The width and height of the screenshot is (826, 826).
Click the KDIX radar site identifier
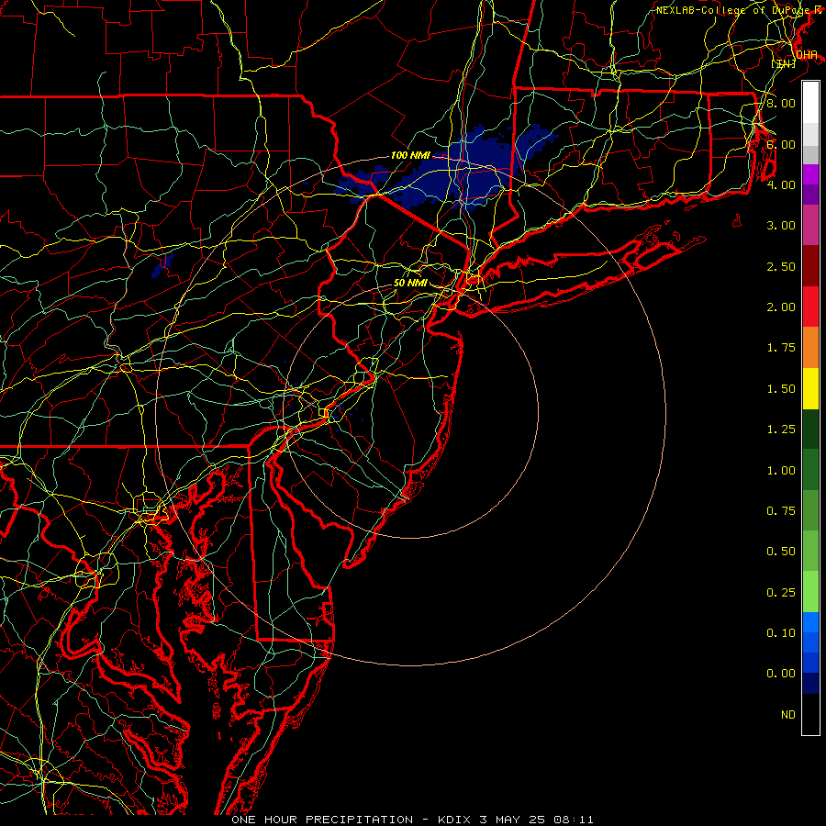[455, 820]
